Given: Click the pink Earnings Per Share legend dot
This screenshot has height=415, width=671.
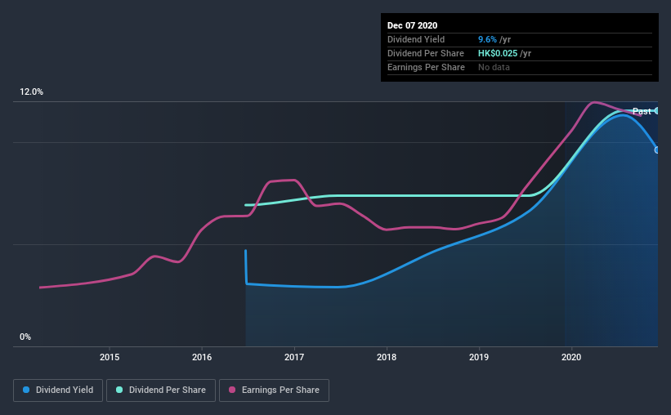Looking at the screenshot, I should click(x=232, y=390).
